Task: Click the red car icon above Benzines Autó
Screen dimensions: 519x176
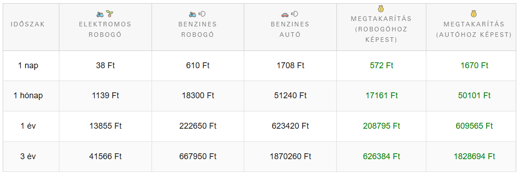Action: [285, 14]
